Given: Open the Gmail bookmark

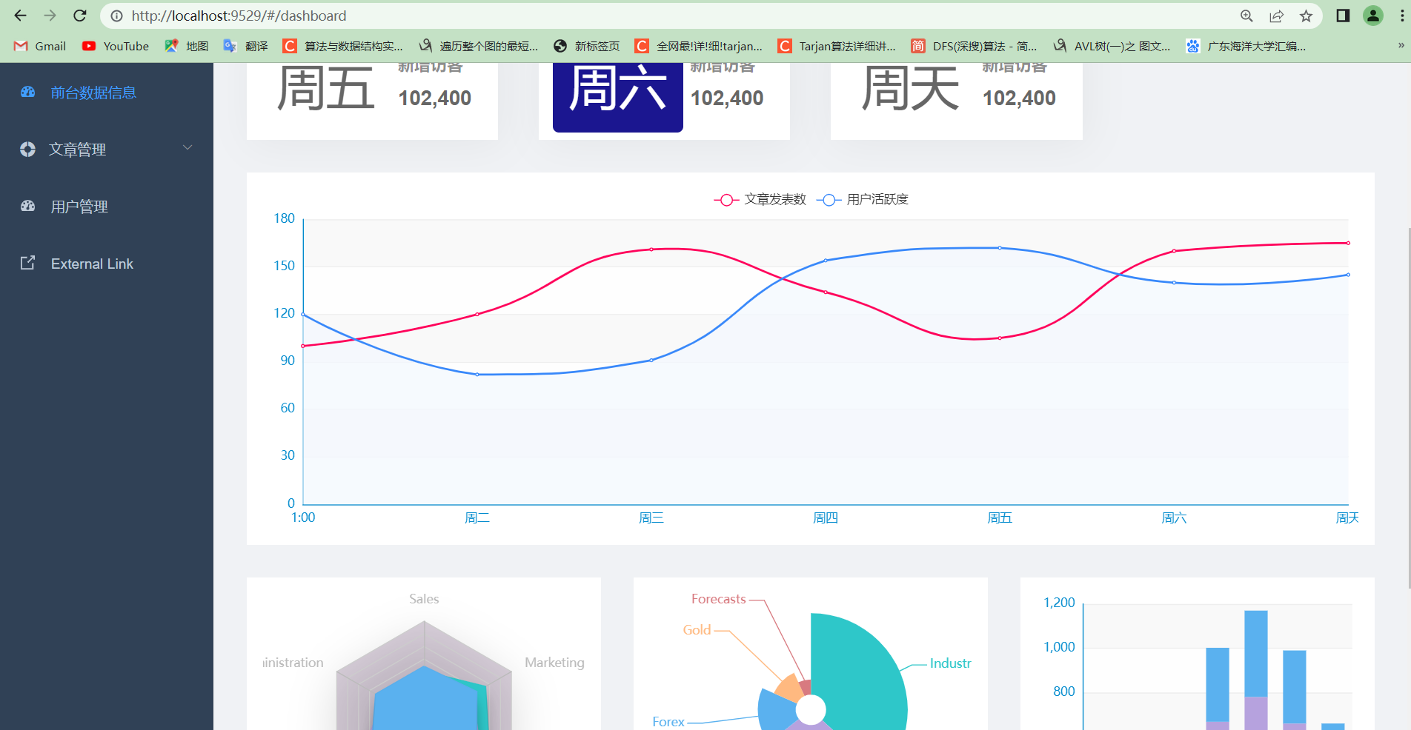Looking at the screenshot, I should pos(40,46).
